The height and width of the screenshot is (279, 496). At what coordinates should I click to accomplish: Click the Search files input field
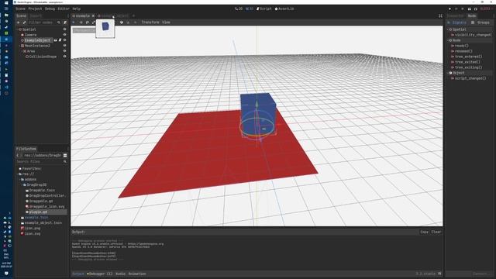pos(41,161)
